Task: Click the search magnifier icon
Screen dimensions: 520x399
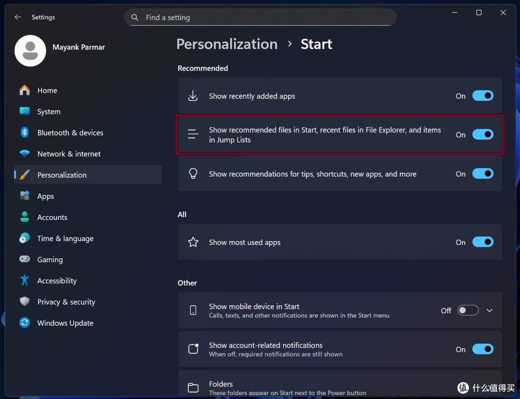Action: [135, 17]
